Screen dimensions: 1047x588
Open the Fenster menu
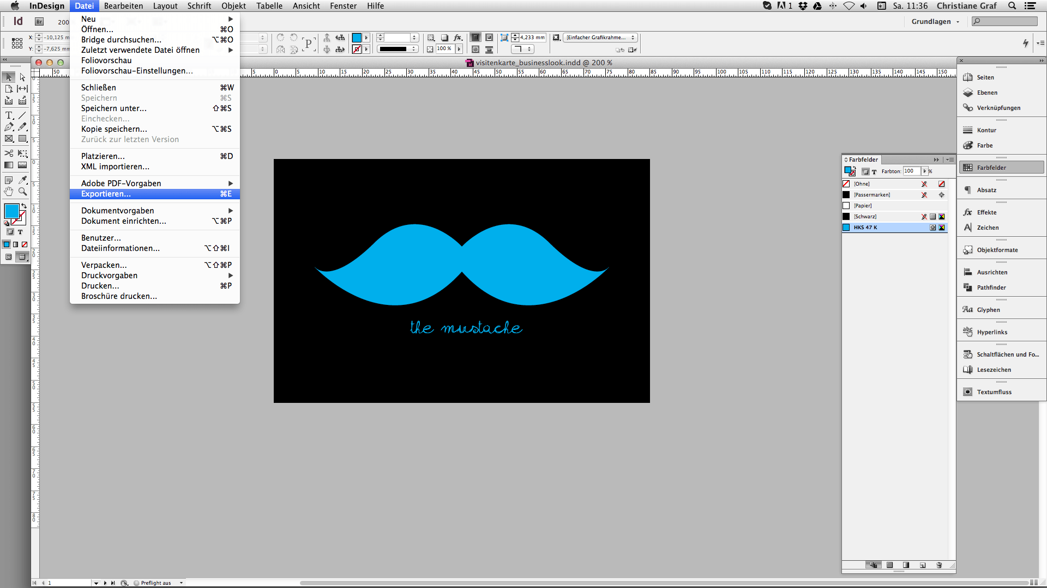coord(343,5)
